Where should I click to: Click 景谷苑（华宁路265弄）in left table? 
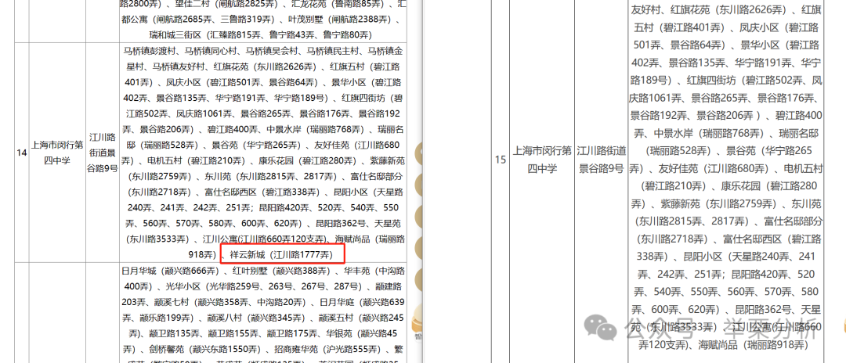256,145
